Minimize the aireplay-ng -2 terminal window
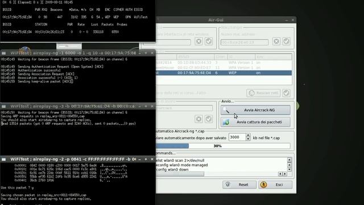Viewport: 364px width, 205px height. pyautogui.click(x=140, y=159)
